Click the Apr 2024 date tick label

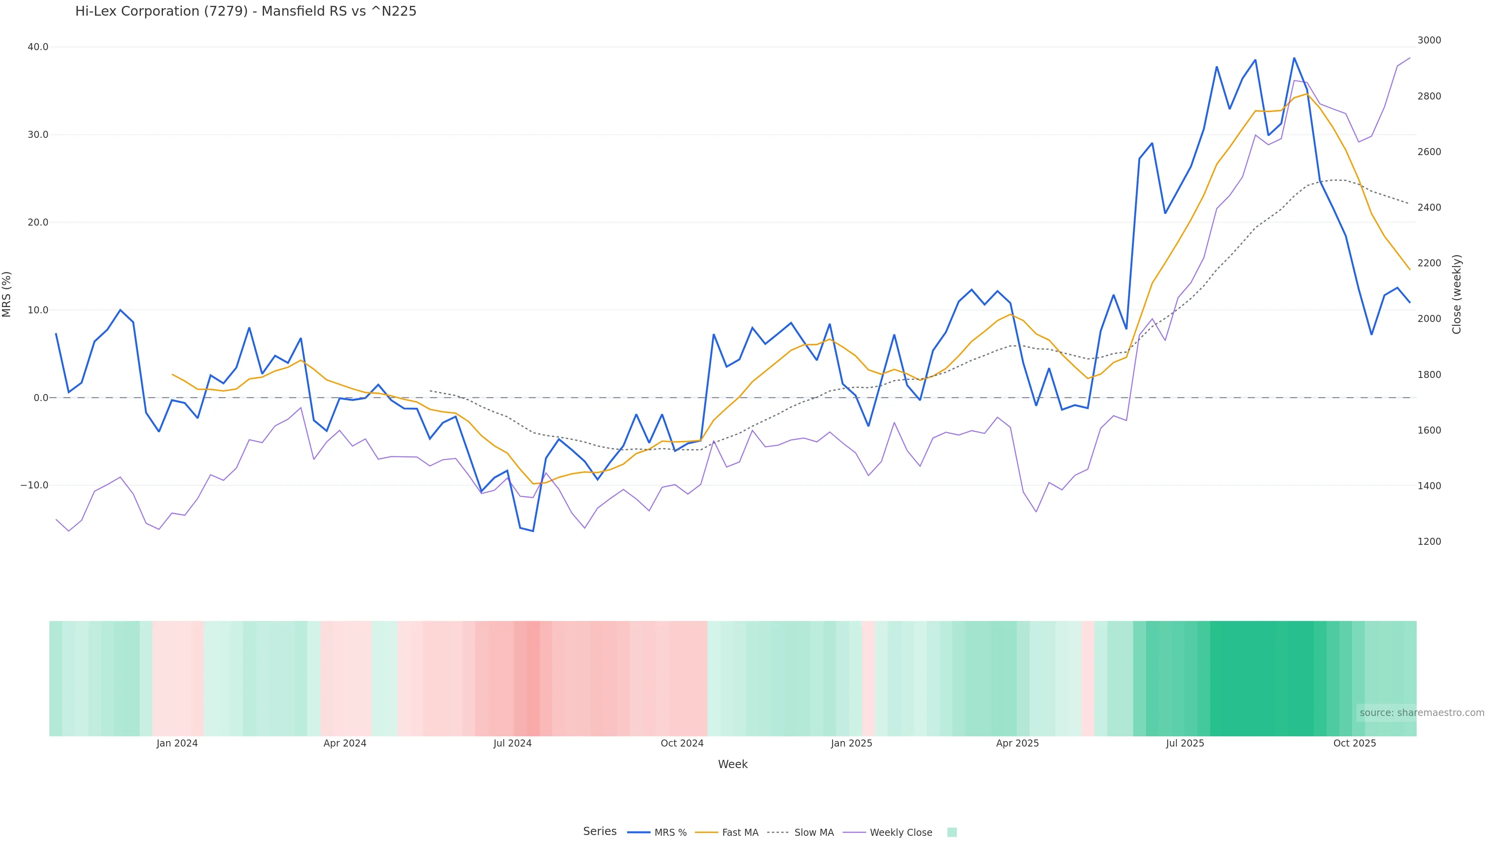[345, 743]
